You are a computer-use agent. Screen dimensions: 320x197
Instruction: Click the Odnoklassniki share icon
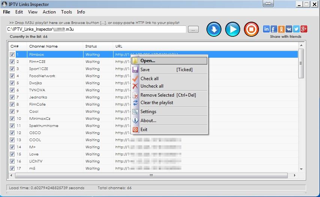pos(281,29)
